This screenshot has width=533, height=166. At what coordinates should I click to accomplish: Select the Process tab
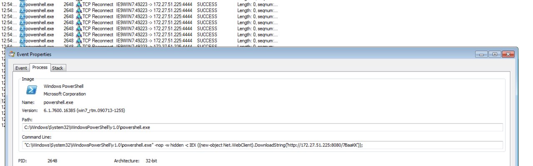[40, 67]
